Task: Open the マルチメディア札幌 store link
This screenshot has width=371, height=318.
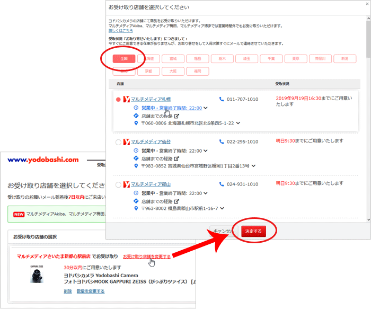Action: click(x=151, y=99)
